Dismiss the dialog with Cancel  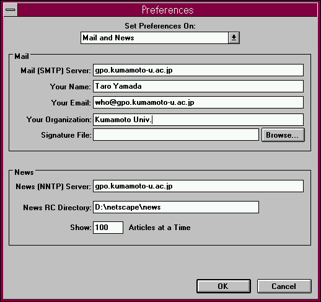284,286
